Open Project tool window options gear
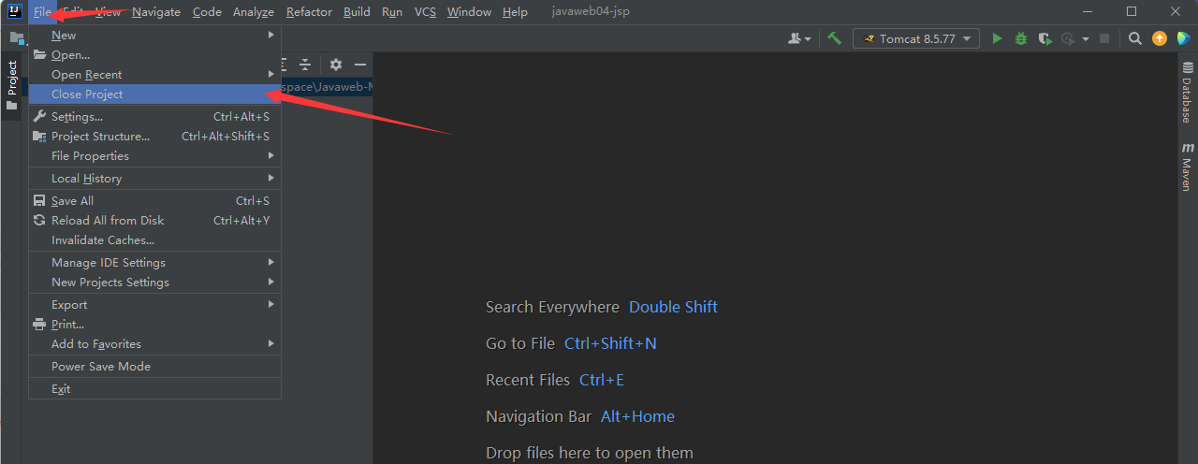The height and width of the screenshot is (464, 1198). [336, 65]
